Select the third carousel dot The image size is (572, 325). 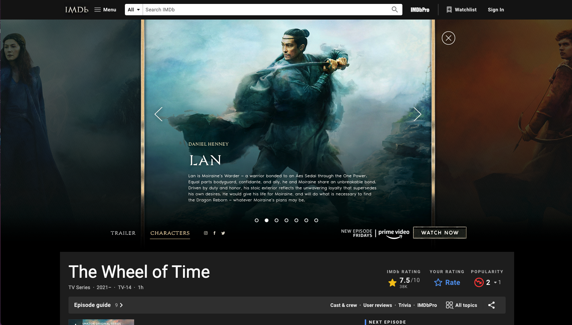point(276,220)
